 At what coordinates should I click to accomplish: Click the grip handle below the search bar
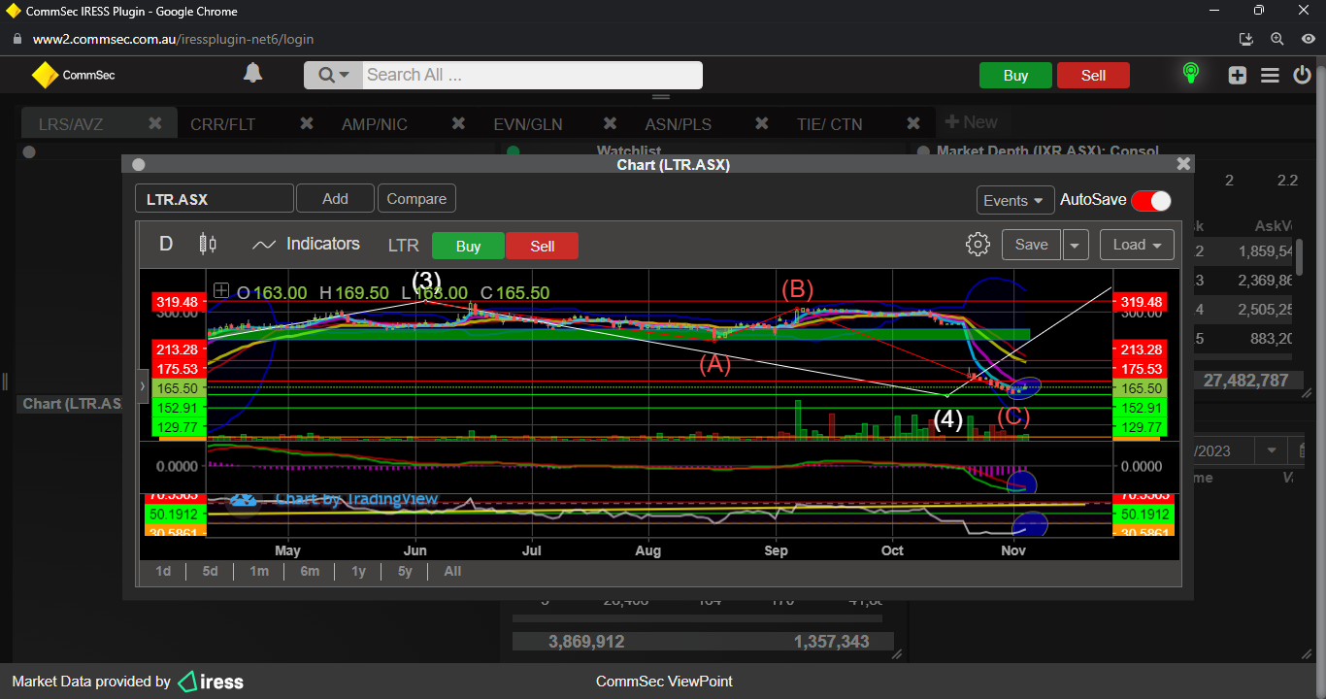[x=662, y=97]
